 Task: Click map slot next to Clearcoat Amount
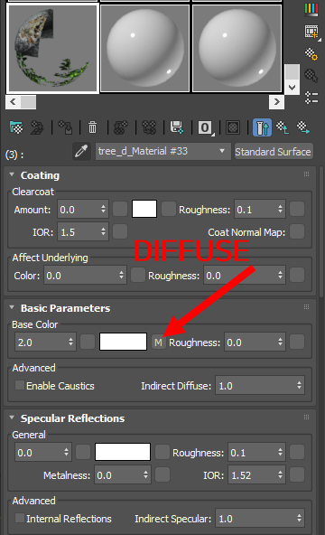[x=120, y=209]
